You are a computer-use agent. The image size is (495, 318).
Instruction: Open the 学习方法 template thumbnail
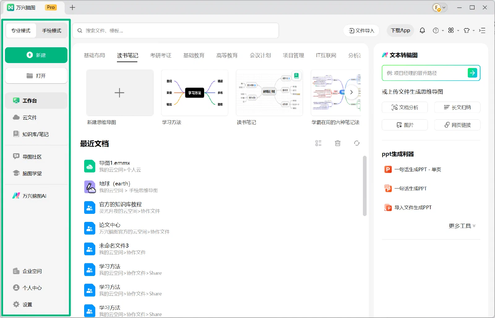click(x=195, y=93)
